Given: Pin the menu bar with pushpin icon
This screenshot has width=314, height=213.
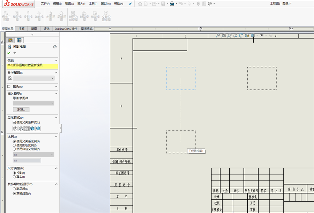Looking at the screenshot, I should point(130,3).
